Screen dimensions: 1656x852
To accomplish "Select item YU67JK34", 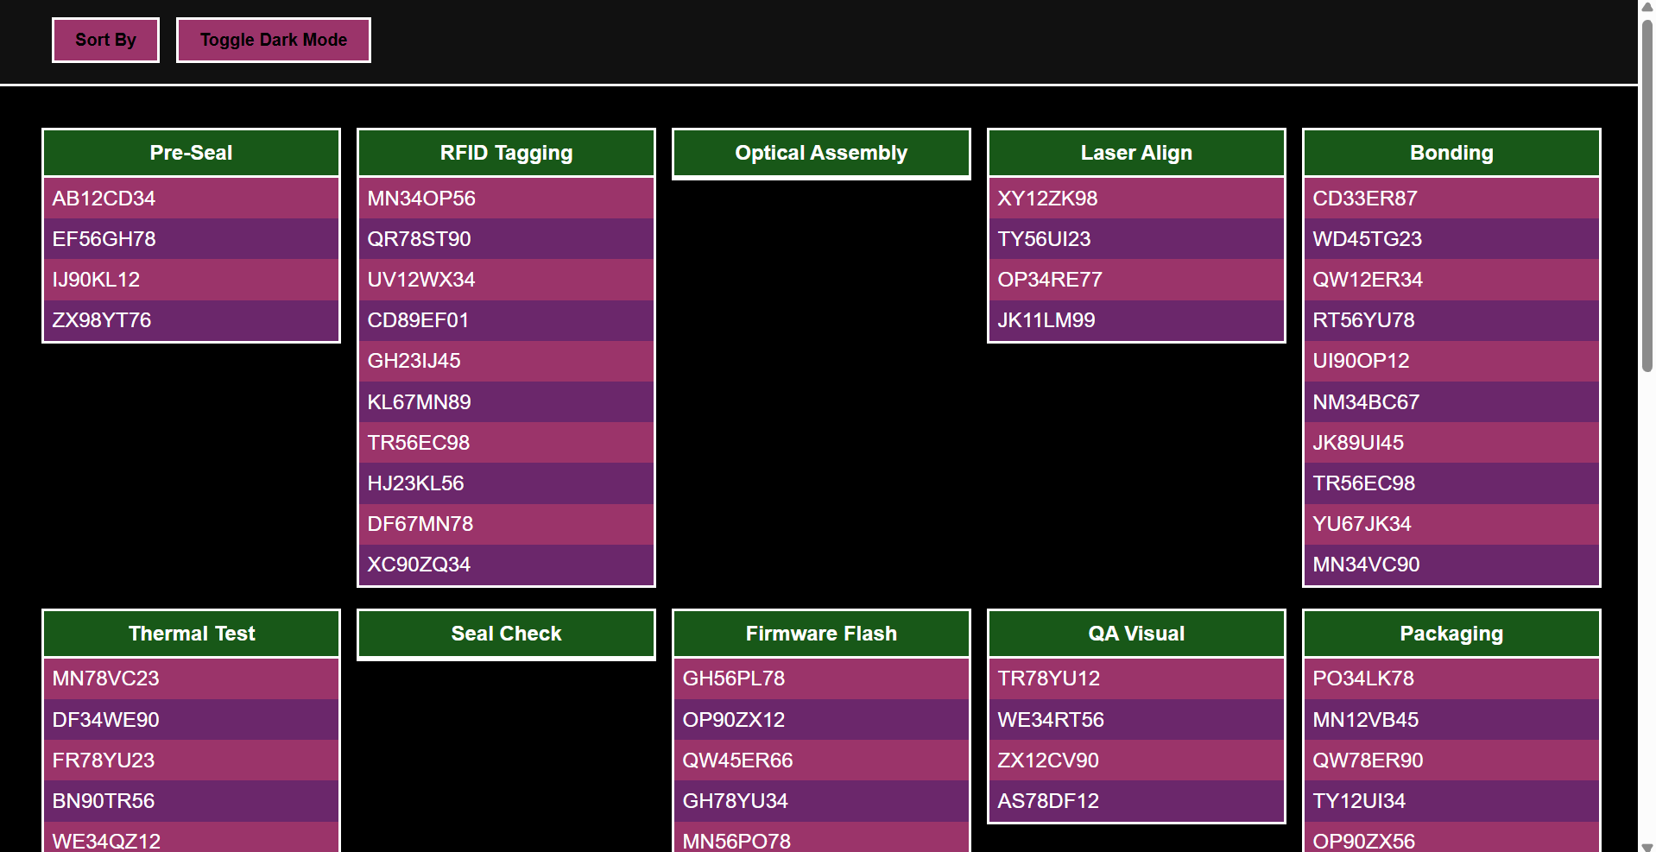I will (x=1451, y=524).
